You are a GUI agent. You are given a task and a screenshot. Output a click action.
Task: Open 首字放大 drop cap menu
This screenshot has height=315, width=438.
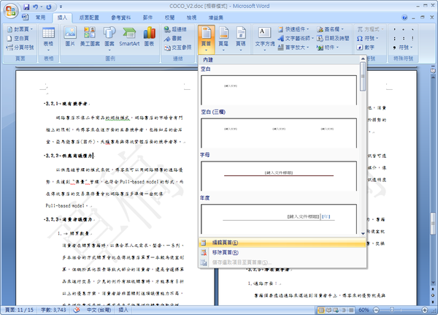(x=293, y=48)
